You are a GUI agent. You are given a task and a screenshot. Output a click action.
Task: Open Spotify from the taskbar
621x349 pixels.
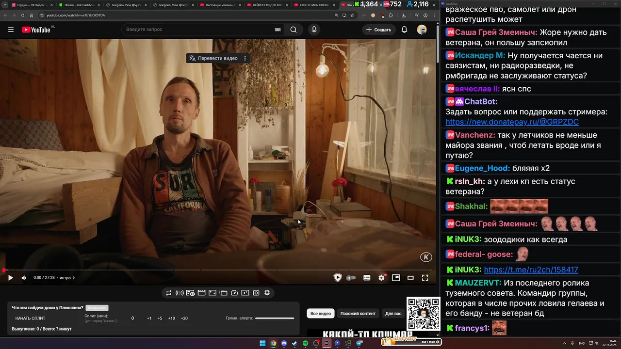(305, 343)
